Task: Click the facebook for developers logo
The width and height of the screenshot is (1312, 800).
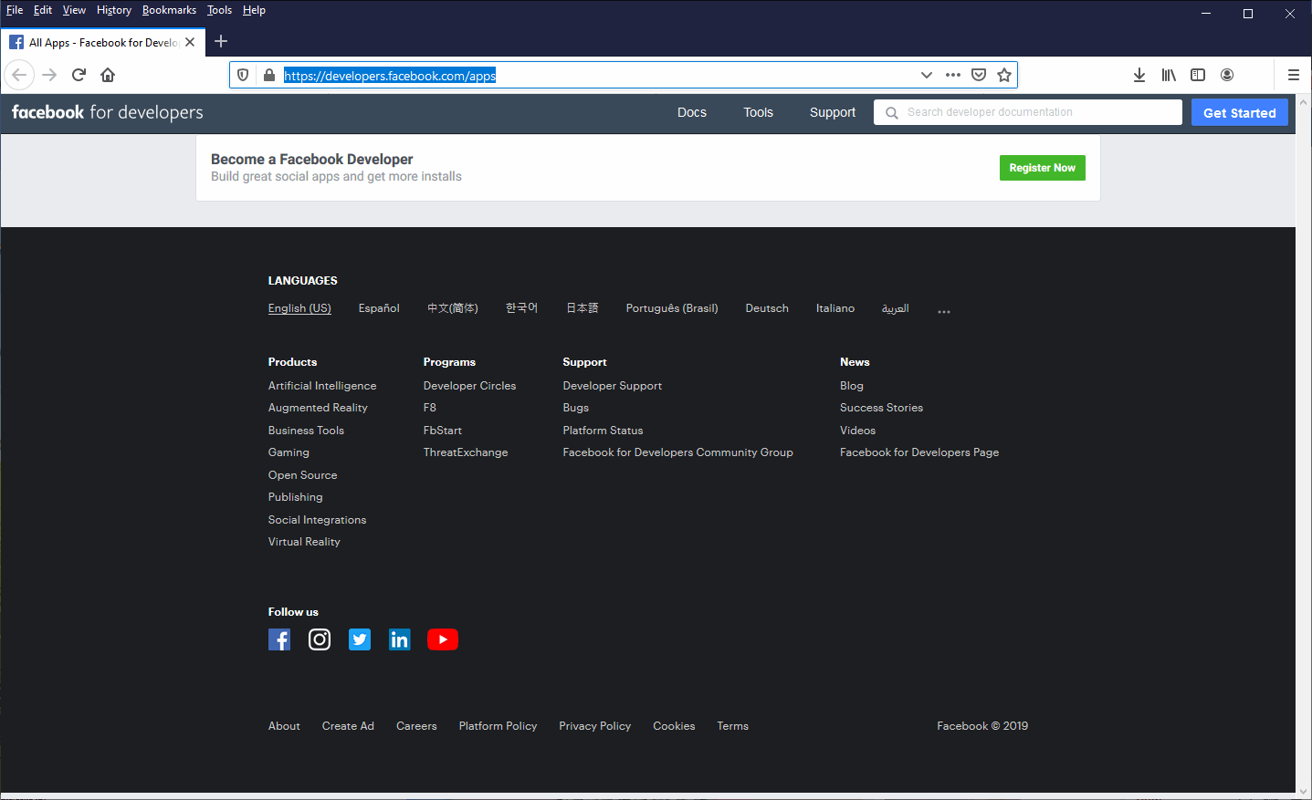Action: 108,112
